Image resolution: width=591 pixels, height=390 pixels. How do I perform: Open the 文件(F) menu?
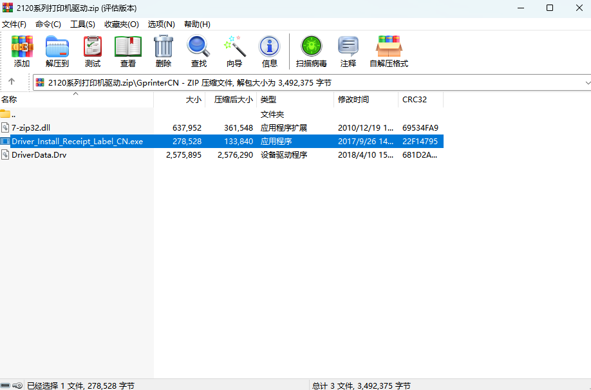pyautogui.click(x=14, y=24)
